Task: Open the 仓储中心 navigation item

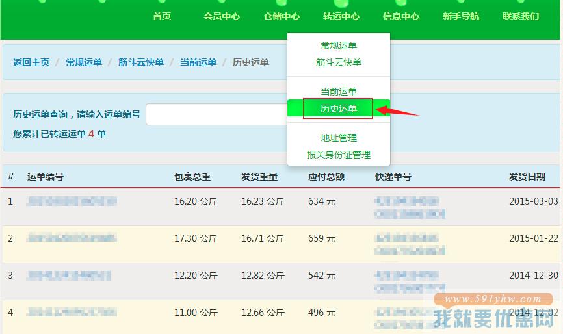Action: pyautogui.click(x=281, y=16)
